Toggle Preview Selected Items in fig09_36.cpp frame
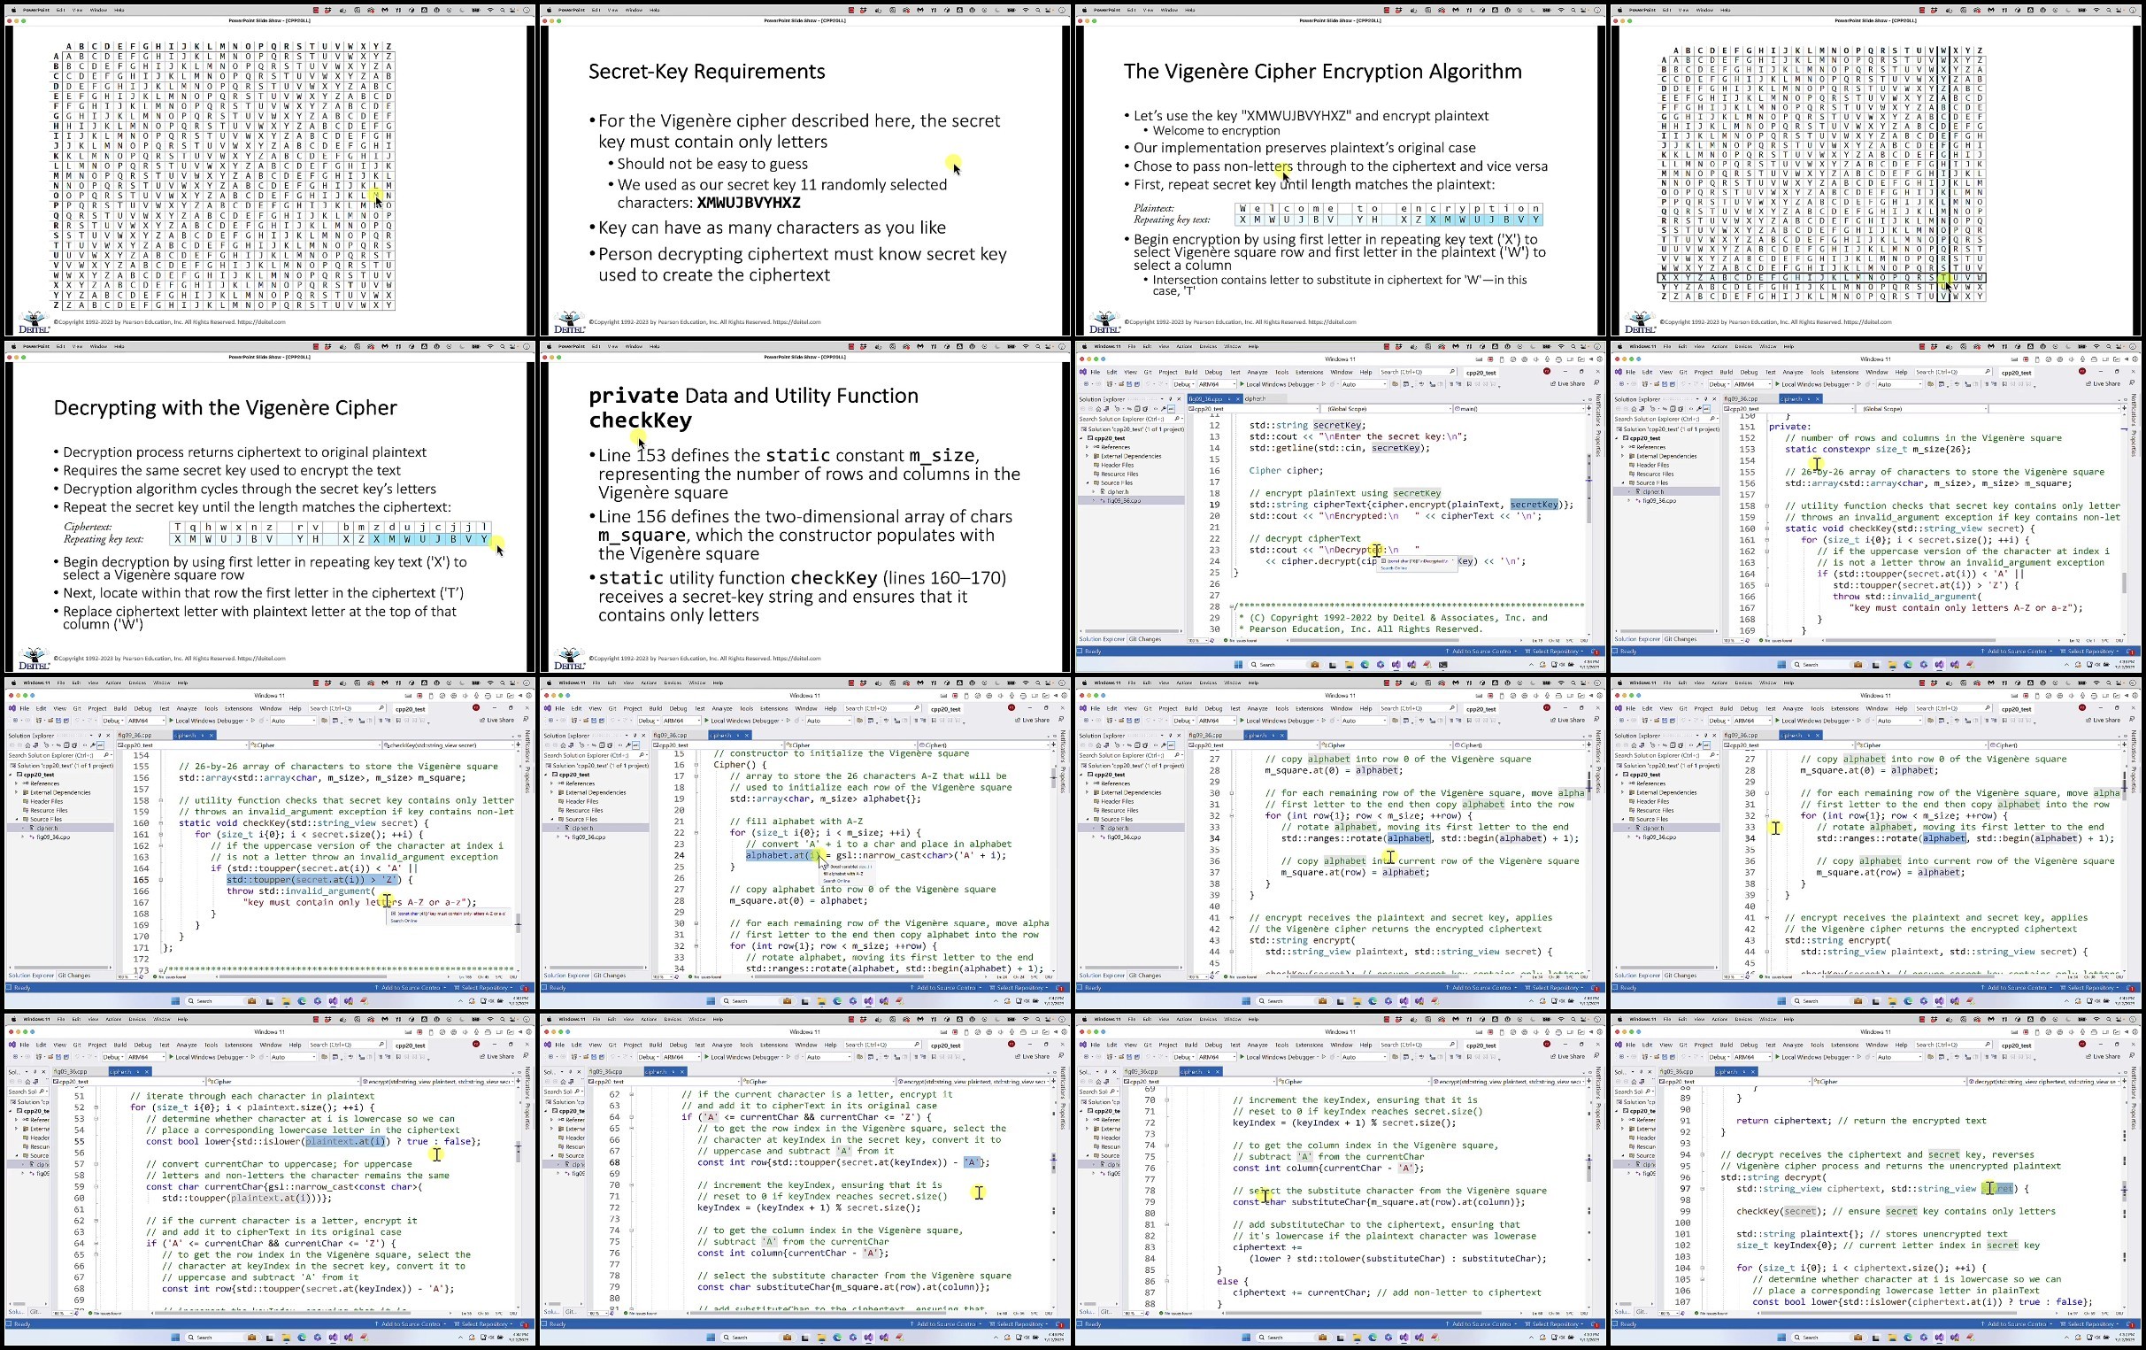This screenshot has width=2146, height=1350. [x=1172, y=409]
